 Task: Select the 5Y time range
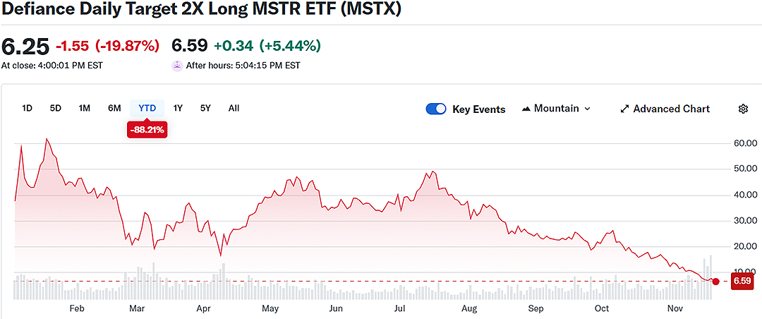point(205,109)
